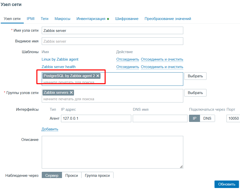Image resolution: width=240 pixels, height=190 pixels.
Task: Click the IP адрес field 127.0.0.1
Action: (x=96, y=118)
